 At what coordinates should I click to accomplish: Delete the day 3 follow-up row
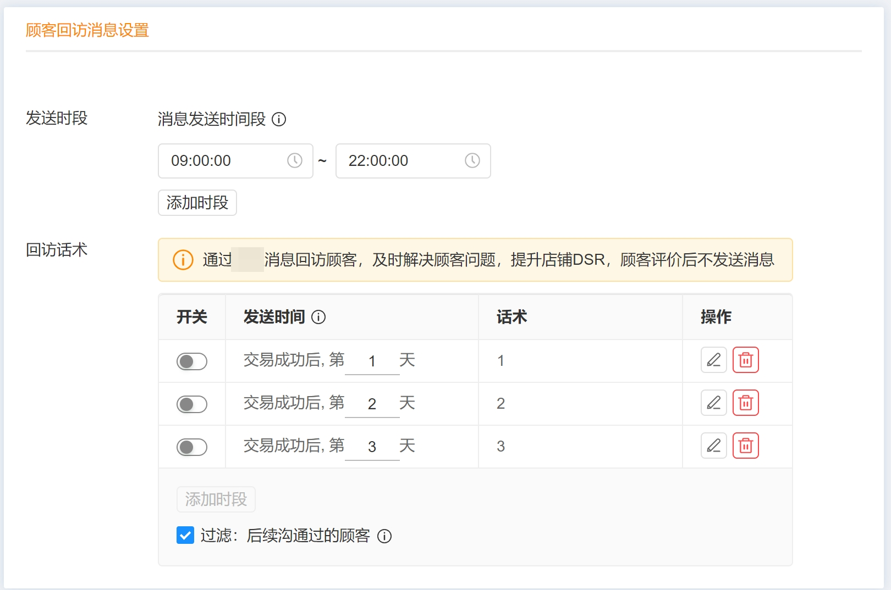[746, 446]
